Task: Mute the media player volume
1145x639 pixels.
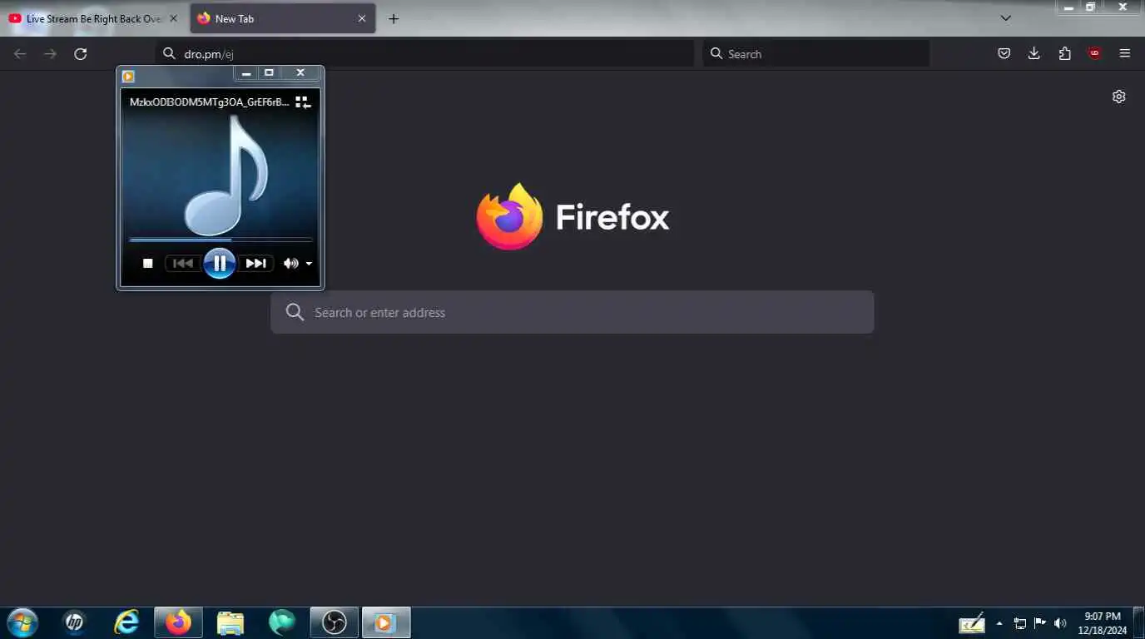Action: coord(290,264)
